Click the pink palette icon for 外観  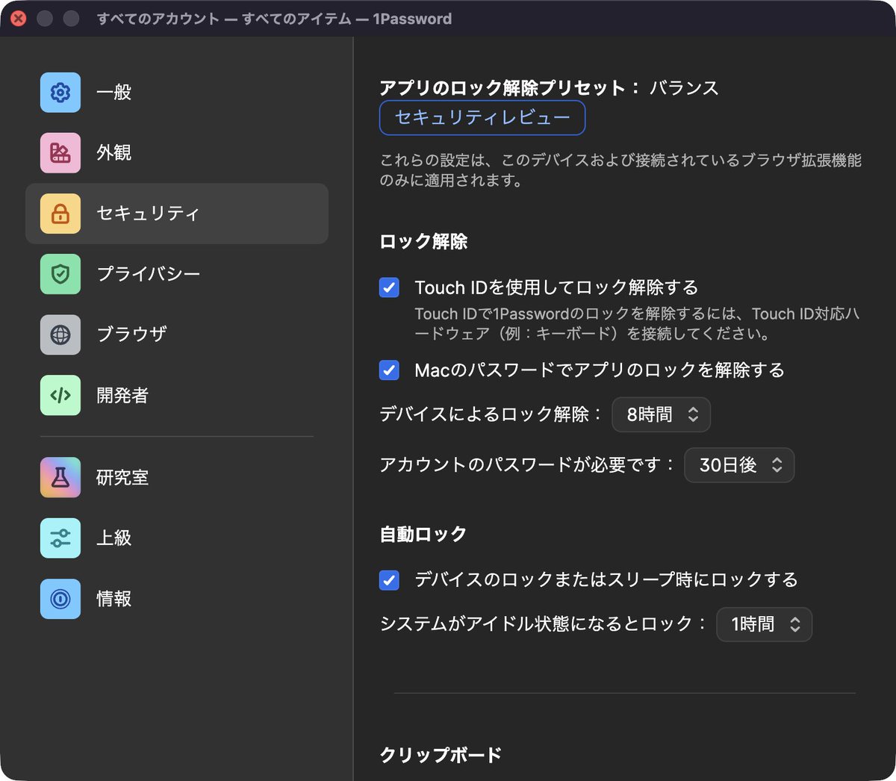click(x=60, y=152)
